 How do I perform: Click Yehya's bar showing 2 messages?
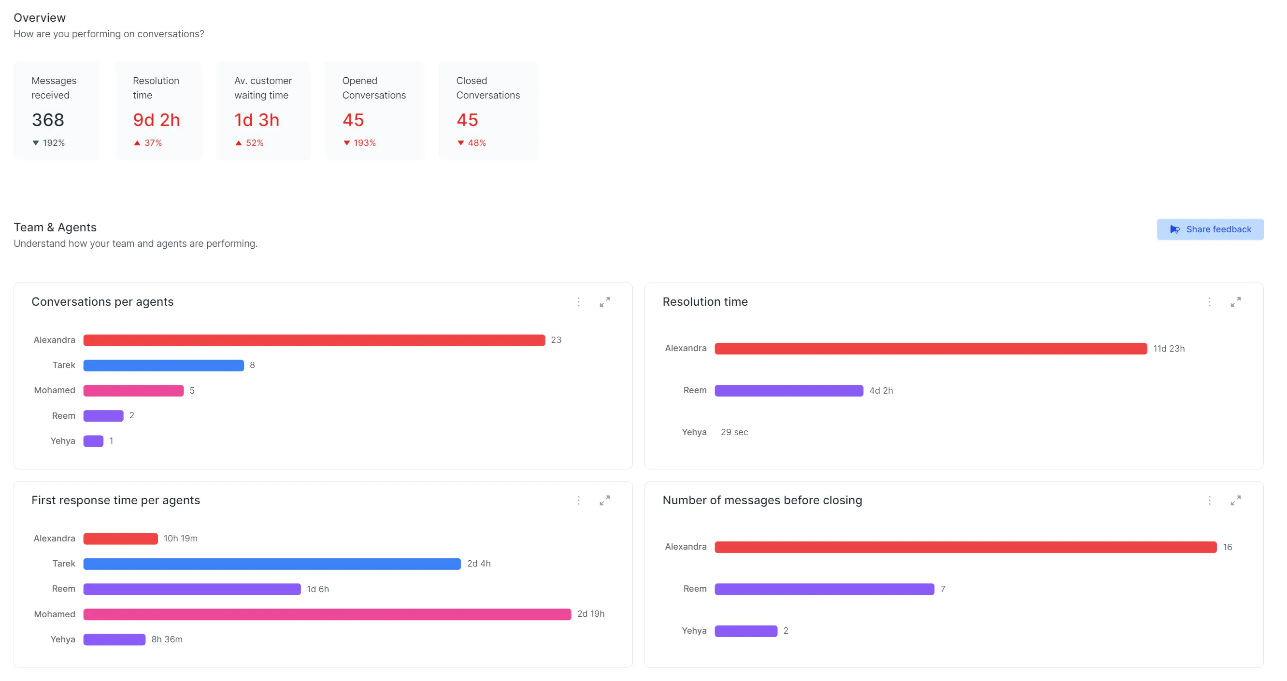pyautogui.click(x=746, y=631)
